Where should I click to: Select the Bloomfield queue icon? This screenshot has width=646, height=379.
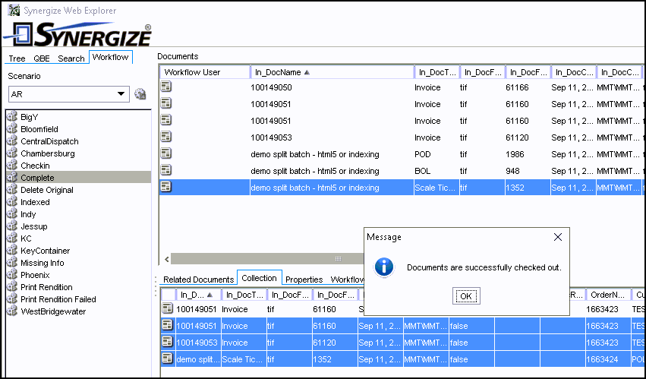click(12, 128)
